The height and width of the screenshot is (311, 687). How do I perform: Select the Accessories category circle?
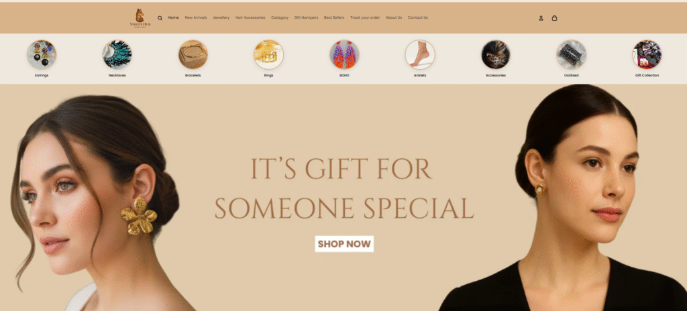(x=496, y=55)
